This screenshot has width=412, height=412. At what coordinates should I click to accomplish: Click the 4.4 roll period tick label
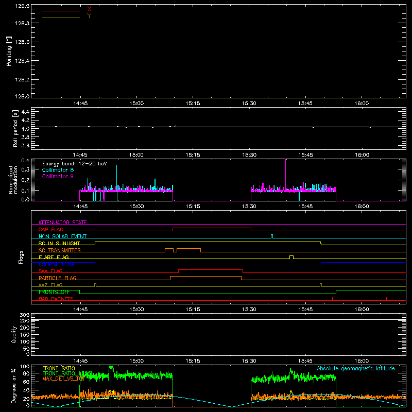25,112
